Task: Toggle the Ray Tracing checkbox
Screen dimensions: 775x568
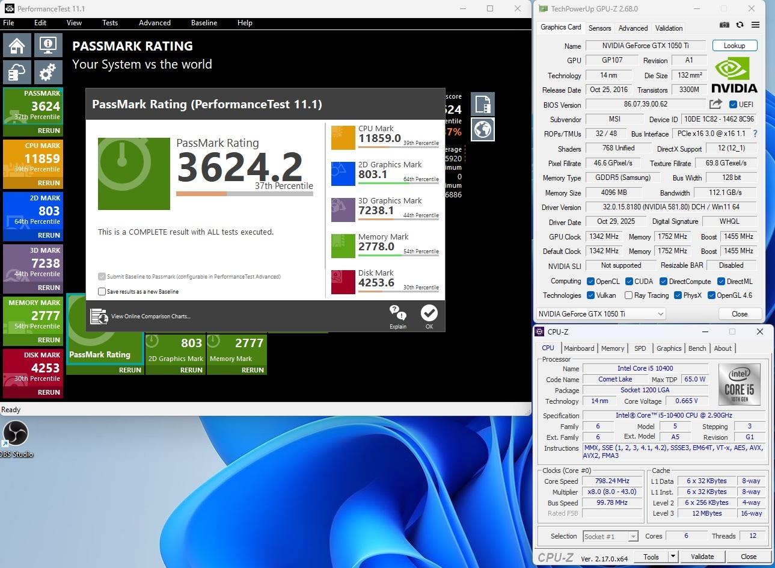Action: [628, 295]
